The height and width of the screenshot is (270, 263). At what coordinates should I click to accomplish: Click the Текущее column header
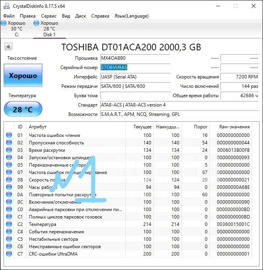(x=140, y=127)
